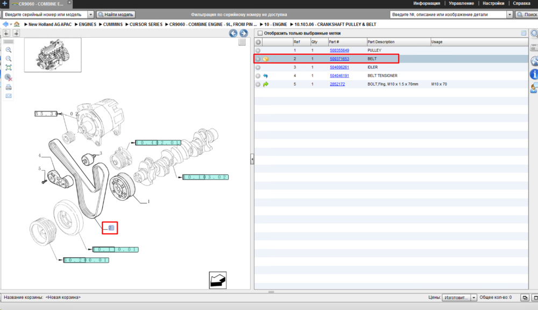Click the engine thumbnail image
The height and width of the screenshot is (310, 538).
click(53, 55)
